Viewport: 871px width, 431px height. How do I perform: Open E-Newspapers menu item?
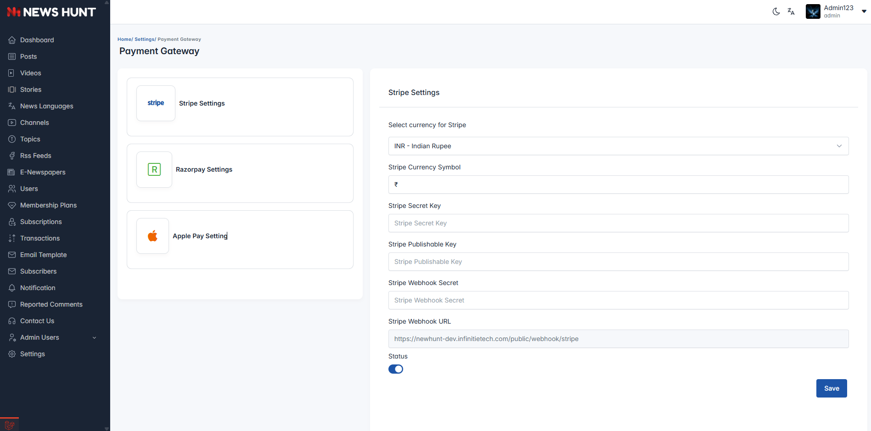tap(43, 172)
